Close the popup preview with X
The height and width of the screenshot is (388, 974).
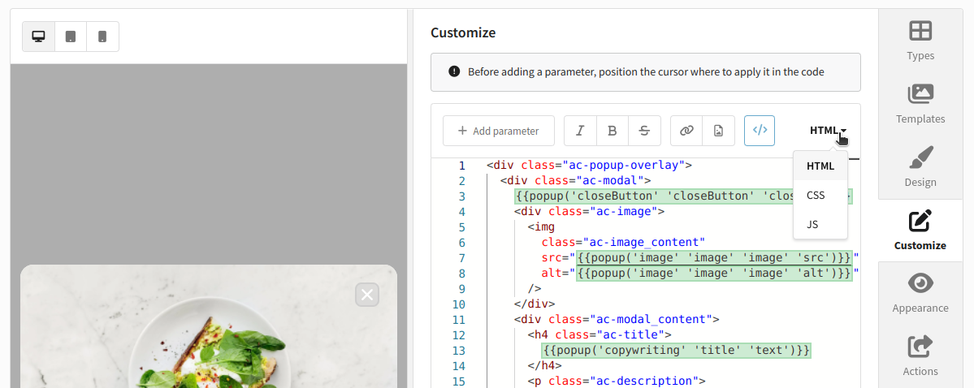367,295
